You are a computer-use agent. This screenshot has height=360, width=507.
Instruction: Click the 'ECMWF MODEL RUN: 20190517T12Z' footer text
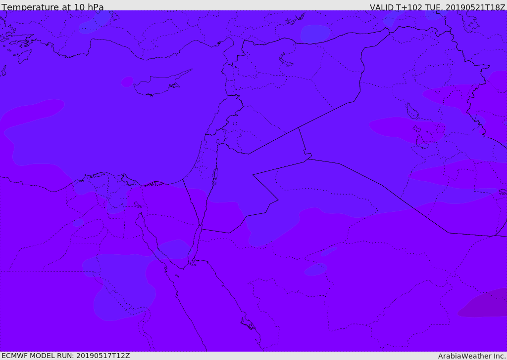click(66, 356)
